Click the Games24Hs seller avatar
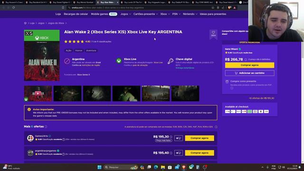304x171 pixels. [30, 138]
